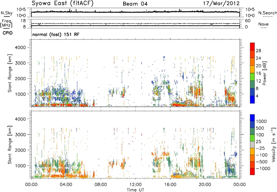This screenshot has height=192, width=277.
Task: Click '4000' on power panel range axis
Action: [20, 47]
